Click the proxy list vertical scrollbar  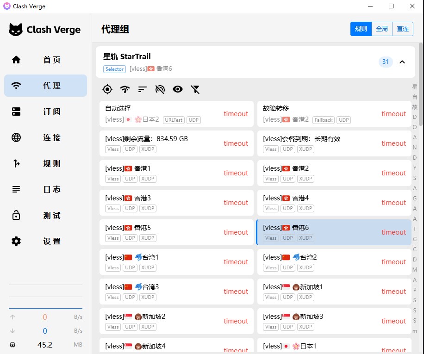421,60
